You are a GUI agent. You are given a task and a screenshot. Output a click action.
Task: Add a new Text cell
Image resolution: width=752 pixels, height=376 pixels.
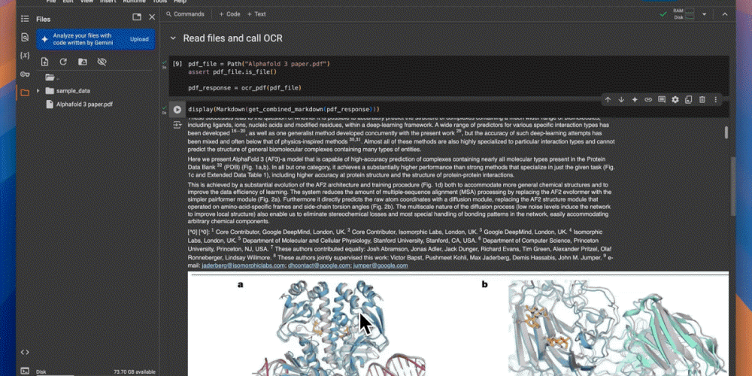pos(256,14)
